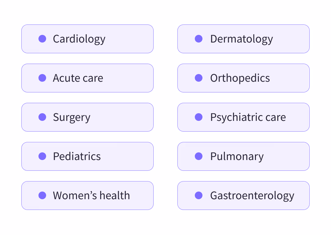Click the dot beside Gastroenterology
This screenshot has width=331, height=235.
click(198, 196)
